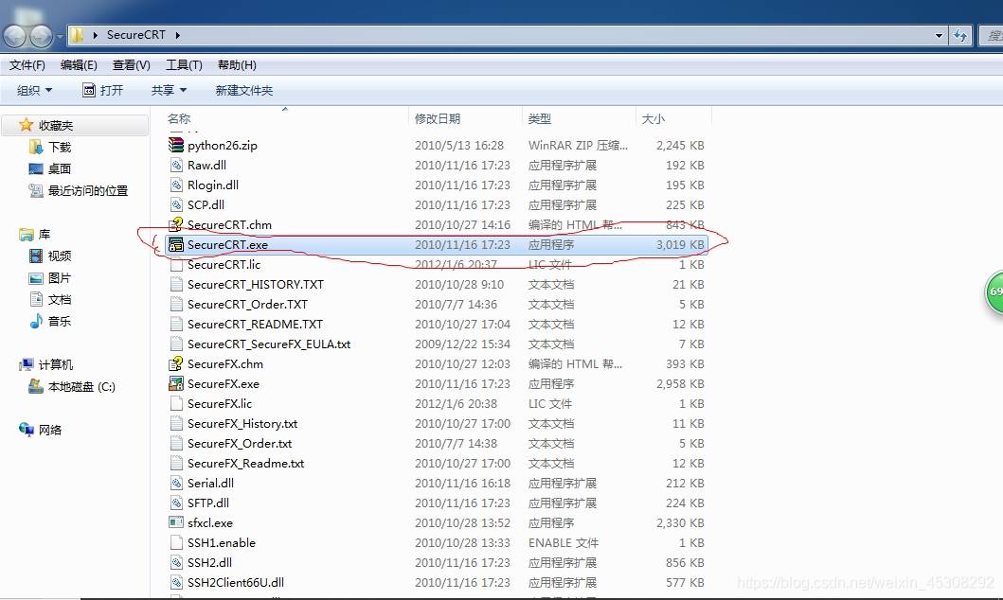Select python26.zip archive icon

coord(176,145)
